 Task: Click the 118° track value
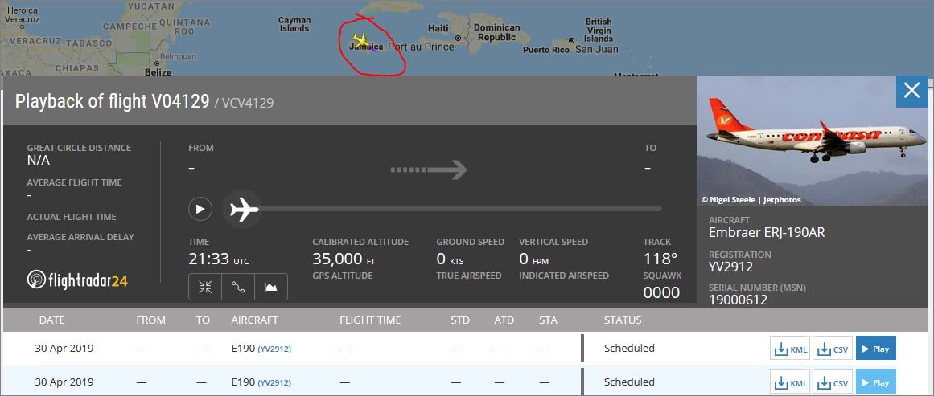(660, 259)
